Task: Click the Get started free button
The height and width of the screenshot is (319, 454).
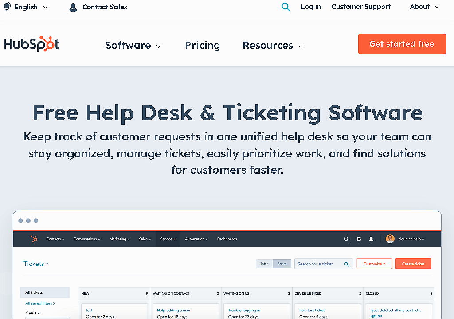Action: click(402, 44)
